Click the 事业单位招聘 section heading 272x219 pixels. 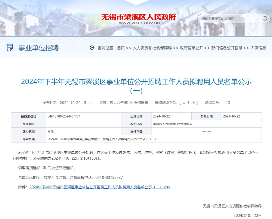point(39,48)
